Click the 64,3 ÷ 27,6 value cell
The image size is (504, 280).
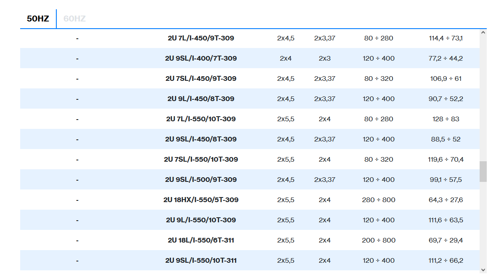click(446, 200)
